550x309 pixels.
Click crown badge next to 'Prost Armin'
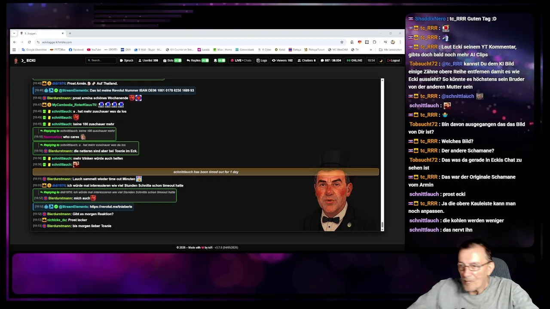point(44,84)
